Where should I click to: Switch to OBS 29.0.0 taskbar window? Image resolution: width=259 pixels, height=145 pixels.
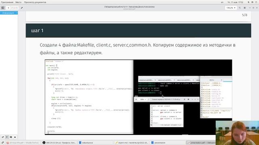pyautogui.click(x=59, y=143)
